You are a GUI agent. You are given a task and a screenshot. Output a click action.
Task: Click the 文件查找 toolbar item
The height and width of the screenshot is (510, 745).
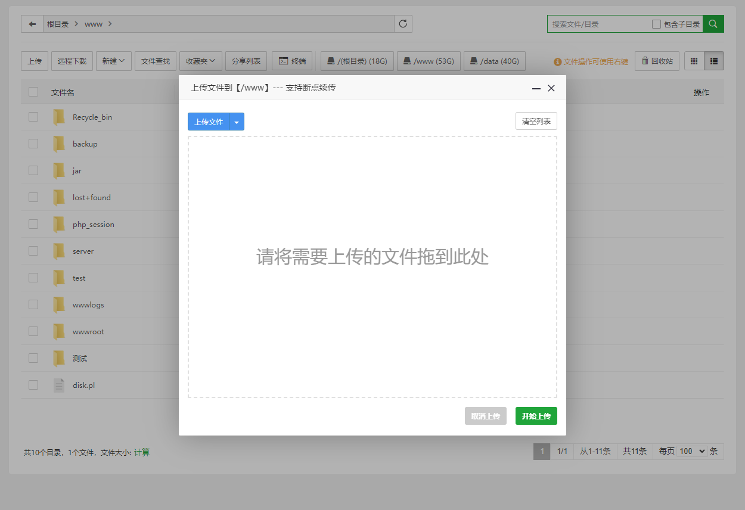(155, 60)
